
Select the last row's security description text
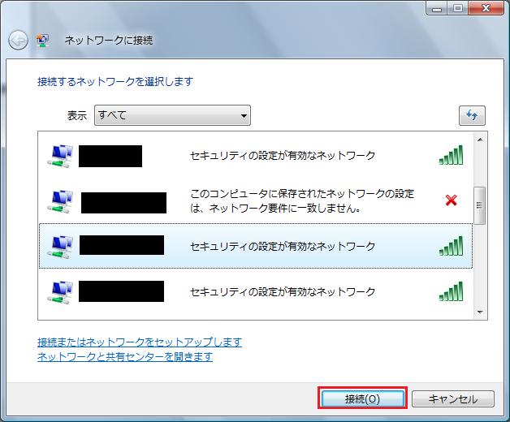(283, 291)
